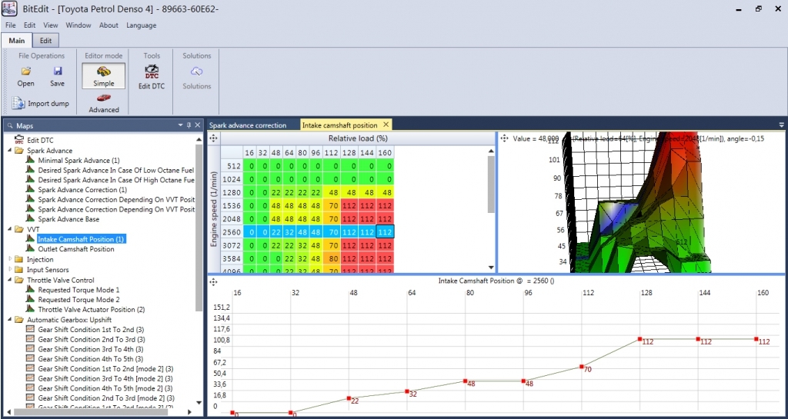The image size is (788, 419).
Task: Open the View menu
Action: 50,25
